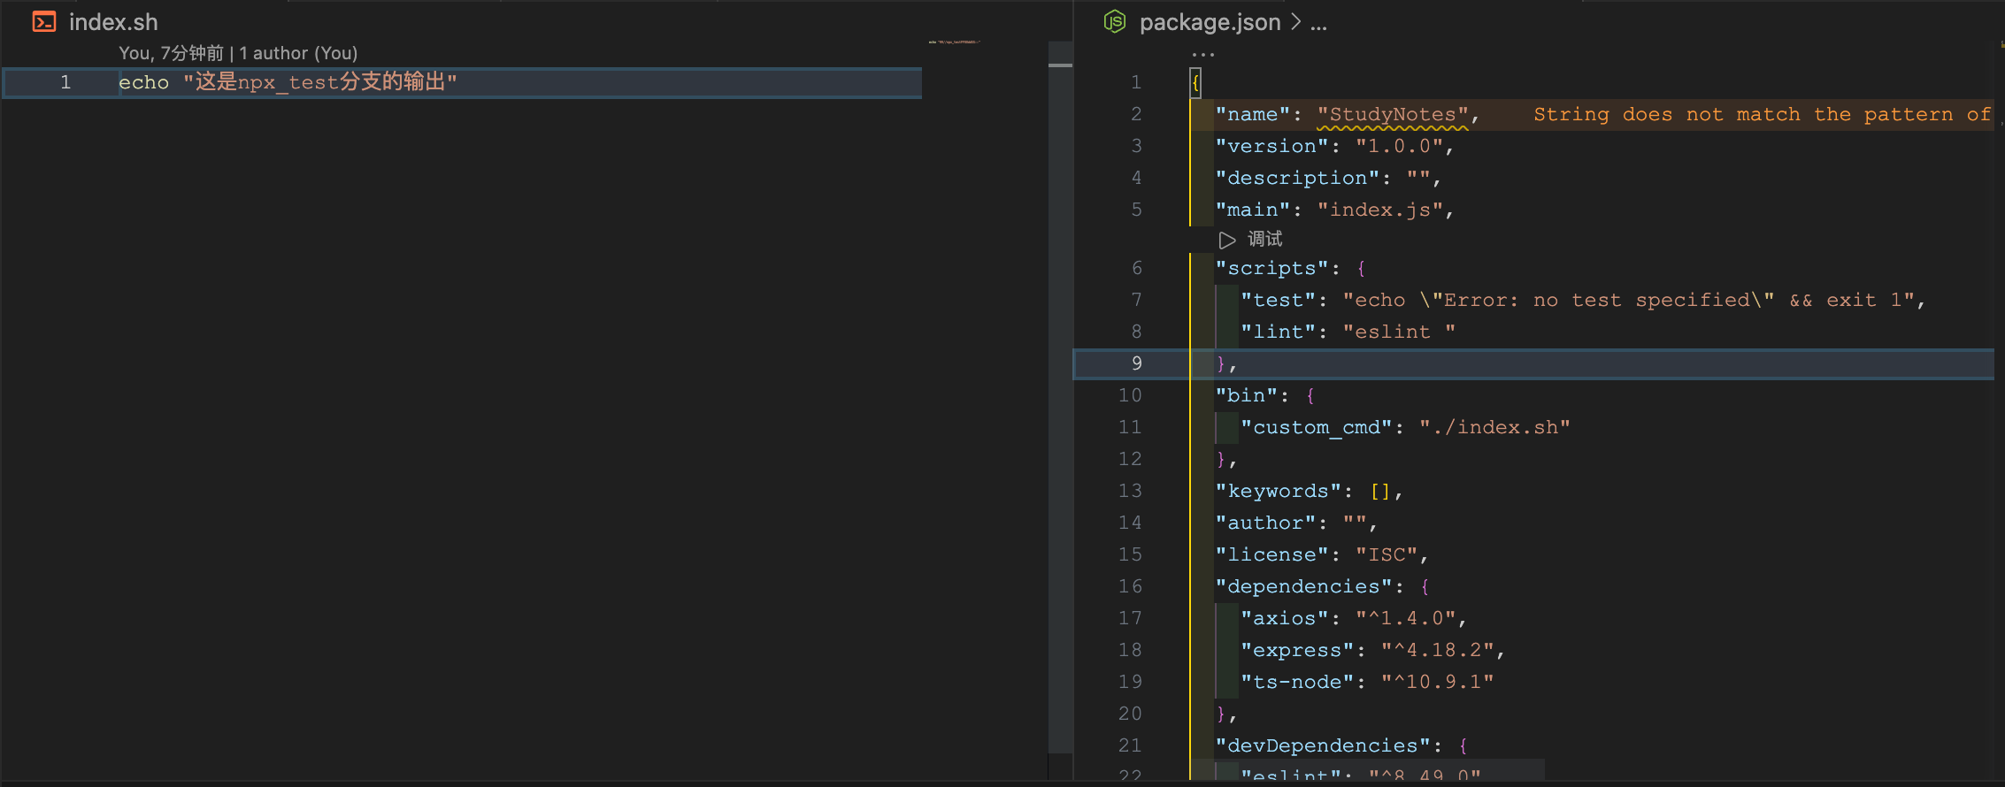Viewport: 2005px width, 787px height.
Task: Click the "^4.18.2" express version value
Action: pyautogui.click(x=1438, y=650)
